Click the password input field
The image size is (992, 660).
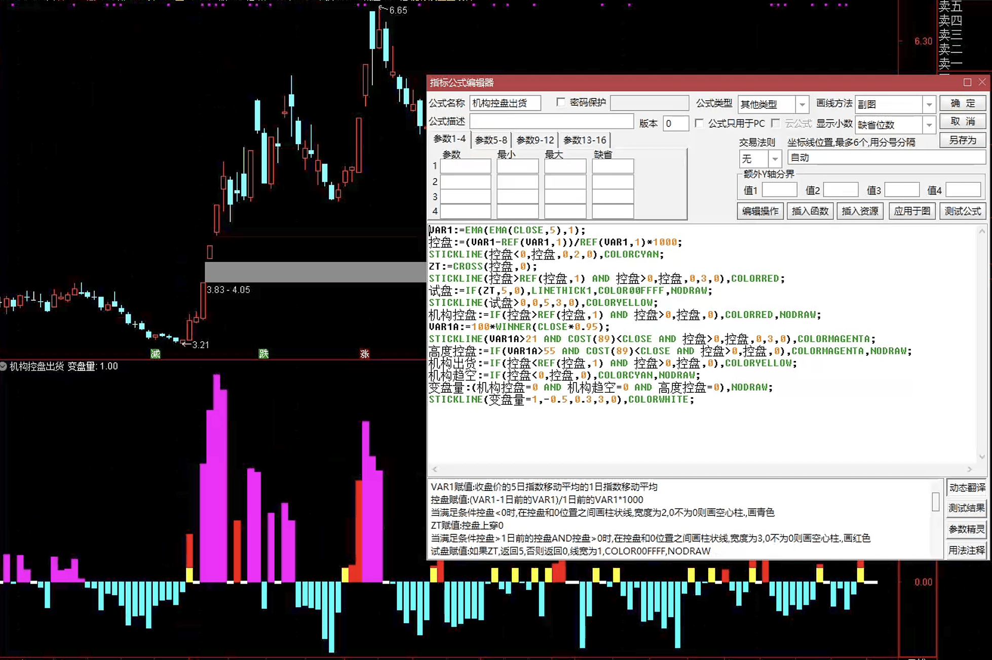point(650,103)
